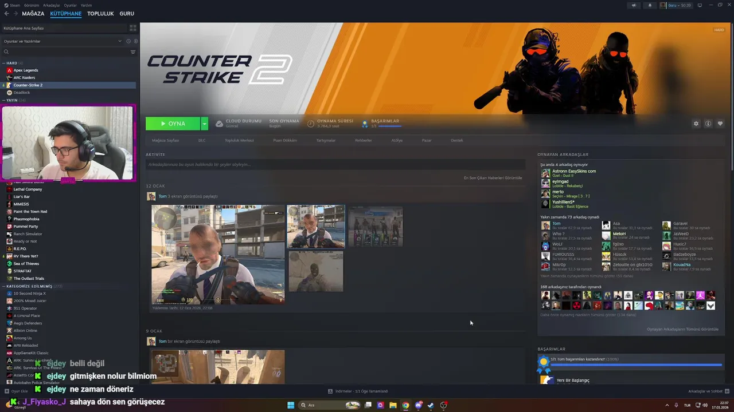Open the masked character screenshot thumbnail
Screen dimensions: 734x412
[x=316, y=271]
